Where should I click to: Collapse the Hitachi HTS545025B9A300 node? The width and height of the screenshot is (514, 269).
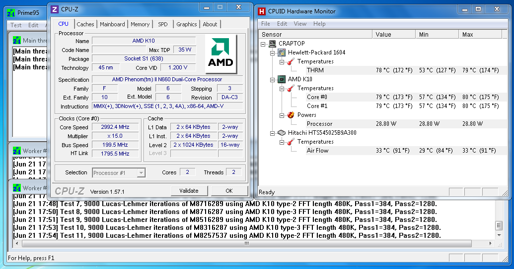click(x=273, y=133)
